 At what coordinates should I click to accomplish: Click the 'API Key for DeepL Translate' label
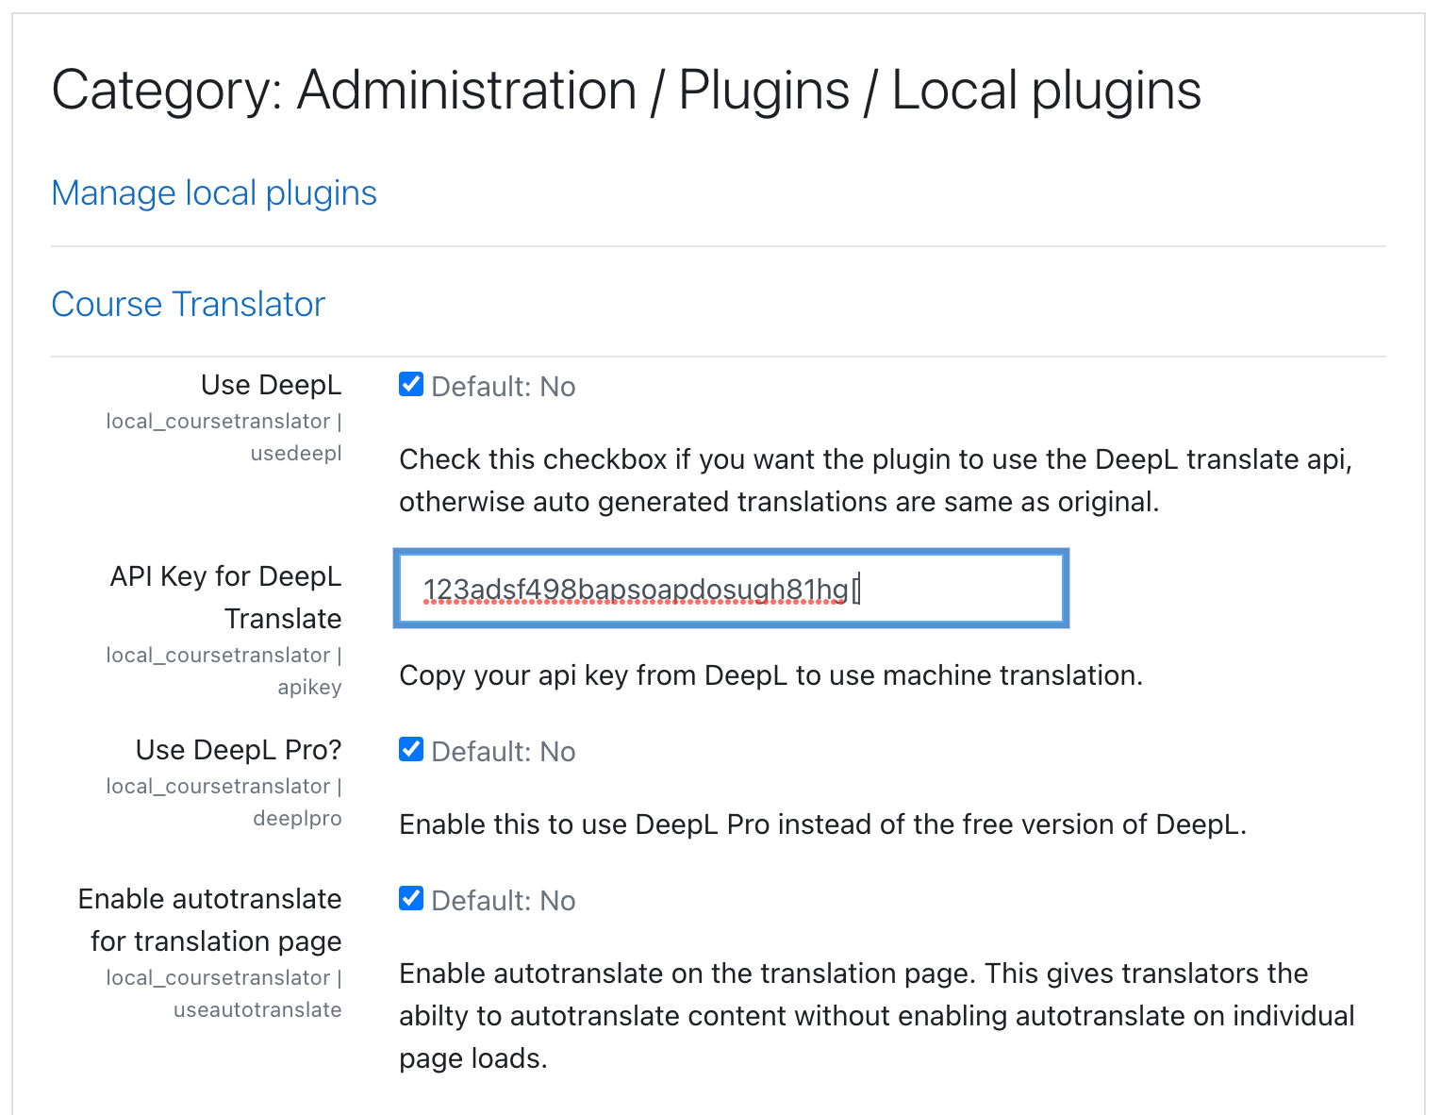(226, 597)
